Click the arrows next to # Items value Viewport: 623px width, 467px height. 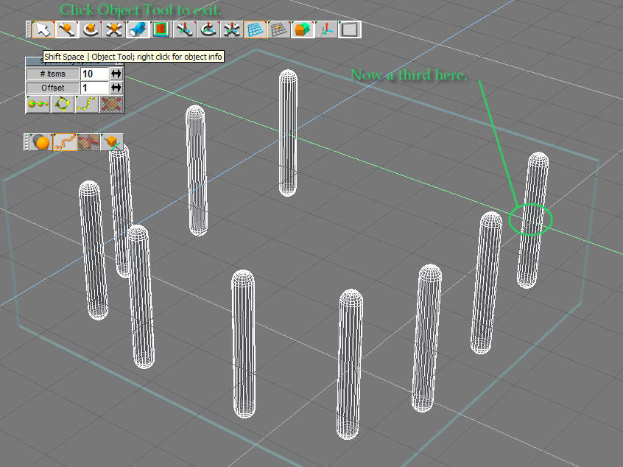[x=116, y=74]
